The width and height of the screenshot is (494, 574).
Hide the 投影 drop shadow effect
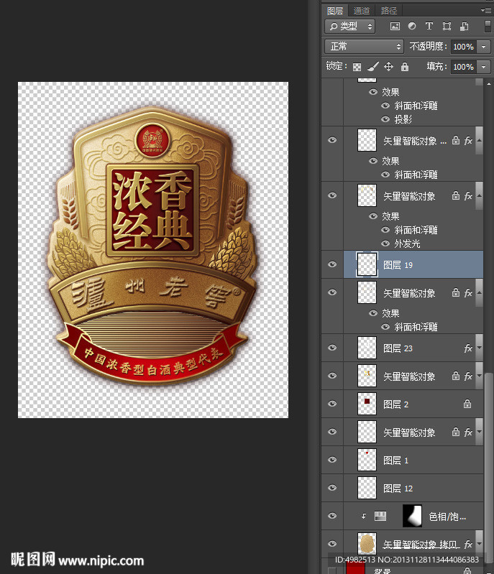click(385, 119)
